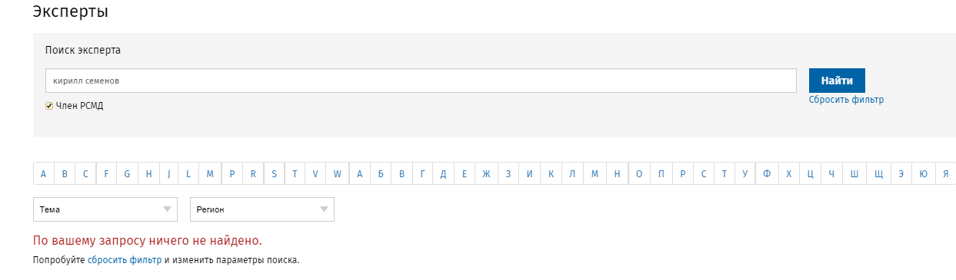This screenshot has height=280, width=956.
Task: Pick letter Э from the alphabet filter
Action: coord(901,174)
